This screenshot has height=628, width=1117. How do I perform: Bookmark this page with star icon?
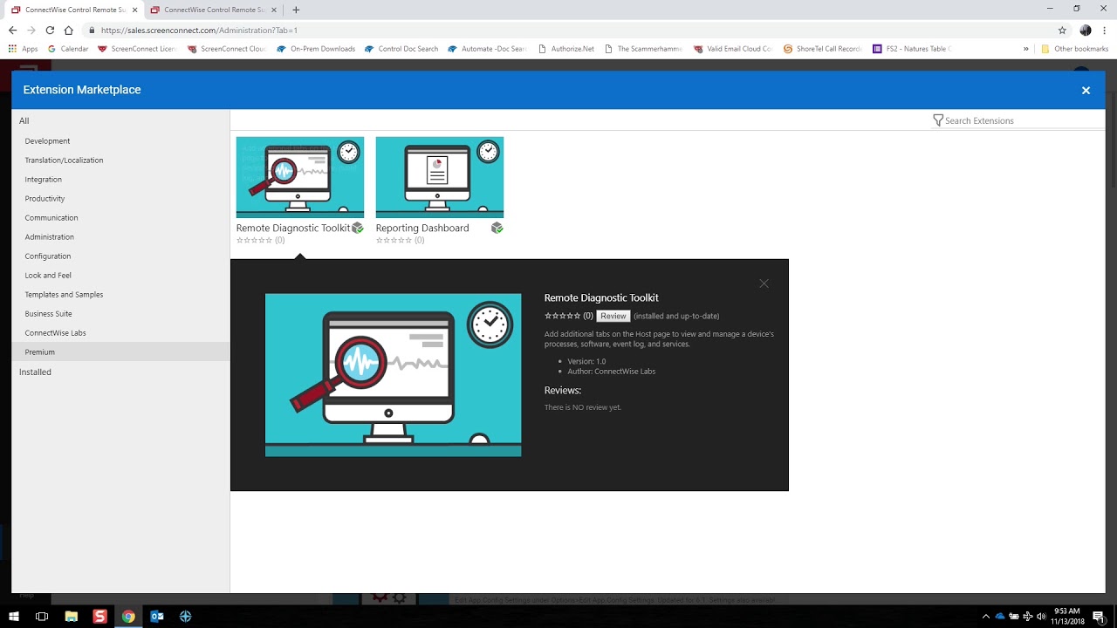[1062, 30]
